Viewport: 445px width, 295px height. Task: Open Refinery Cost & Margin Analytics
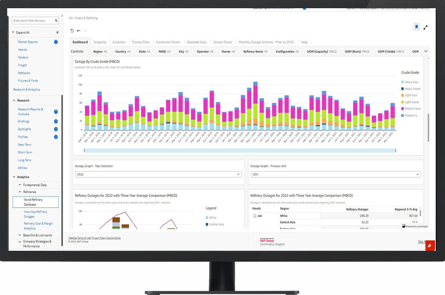coord(39,226)
